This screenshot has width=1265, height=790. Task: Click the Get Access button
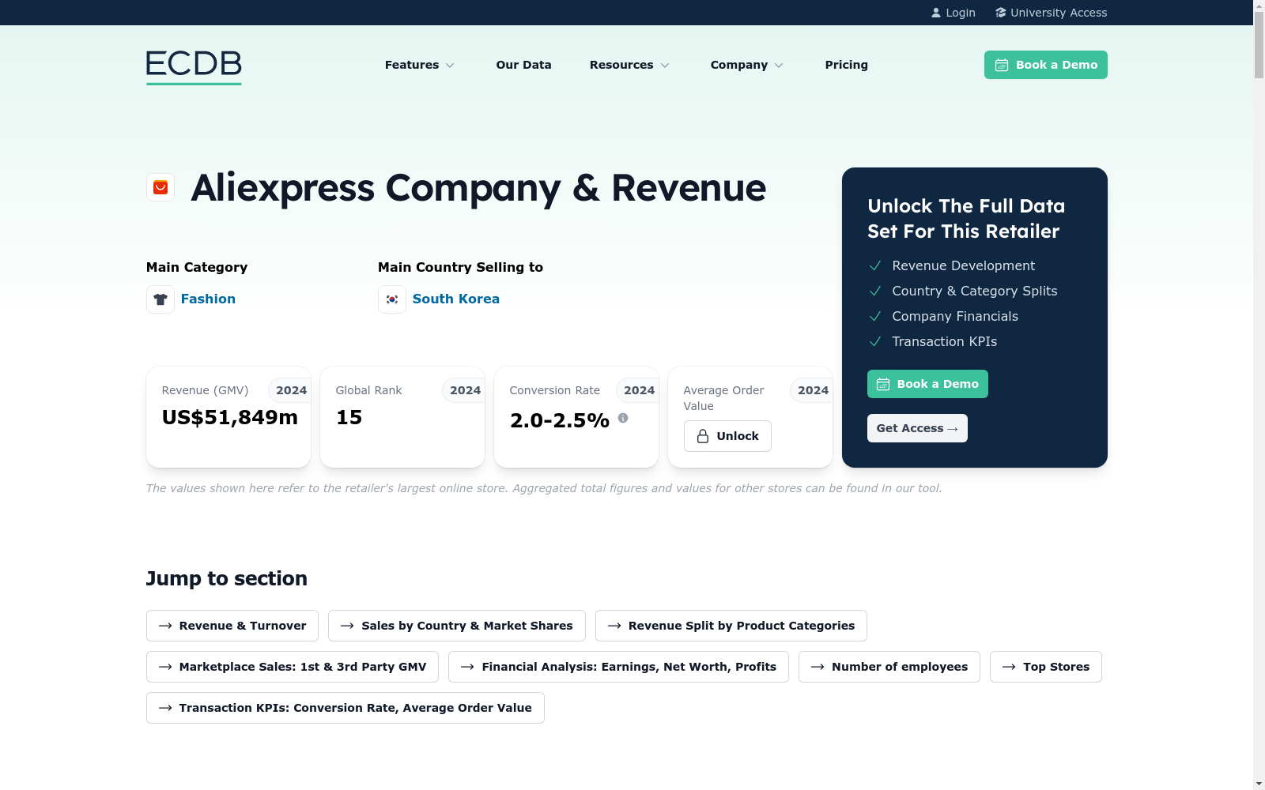click(917, 428)
